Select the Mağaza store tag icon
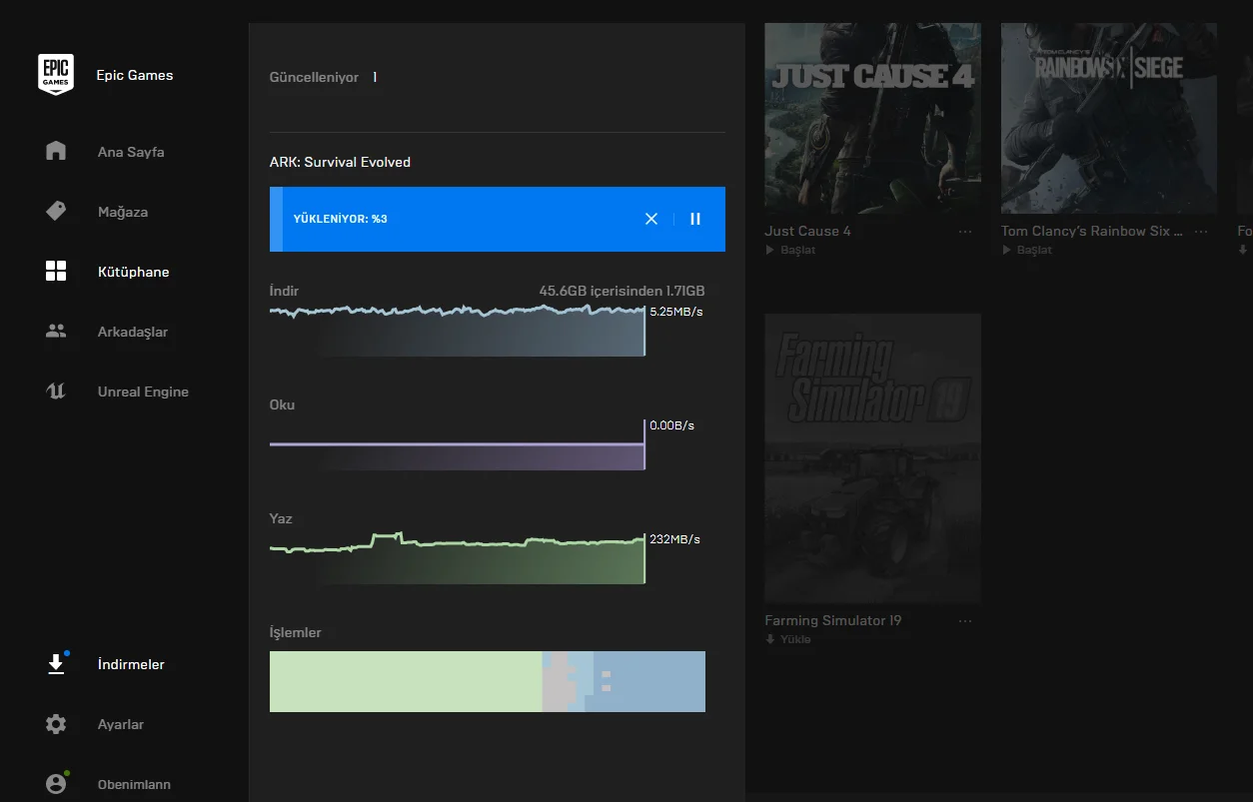The width and height of the screenshot is (1253, 802). 56,212
